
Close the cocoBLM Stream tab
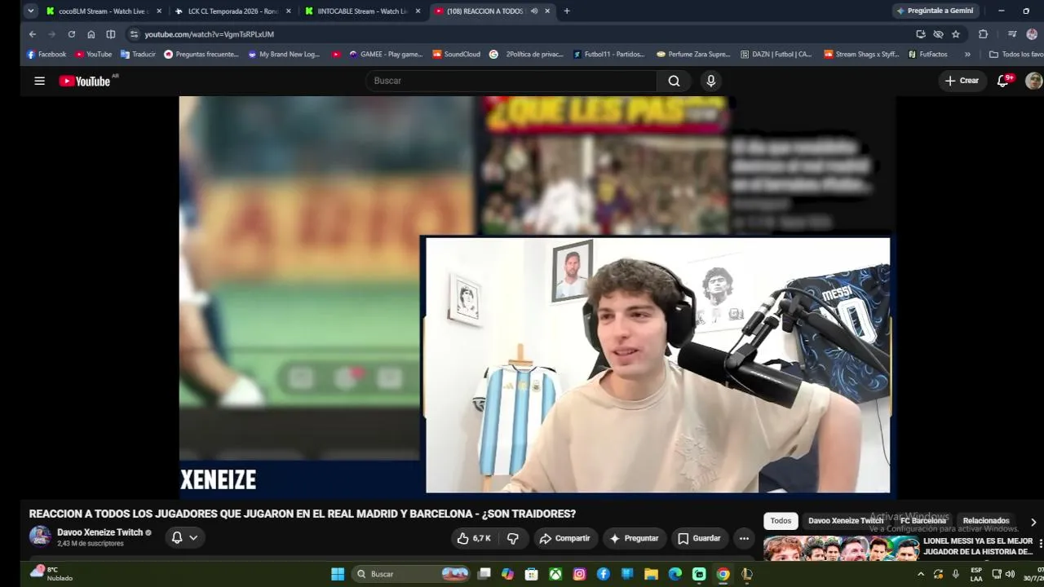(159, 11)
